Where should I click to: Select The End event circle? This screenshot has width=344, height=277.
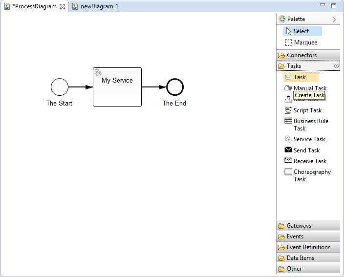click(175, 87)
